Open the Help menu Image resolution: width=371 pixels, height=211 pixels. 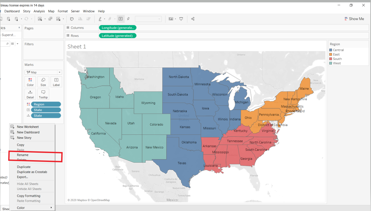[101, 11]
